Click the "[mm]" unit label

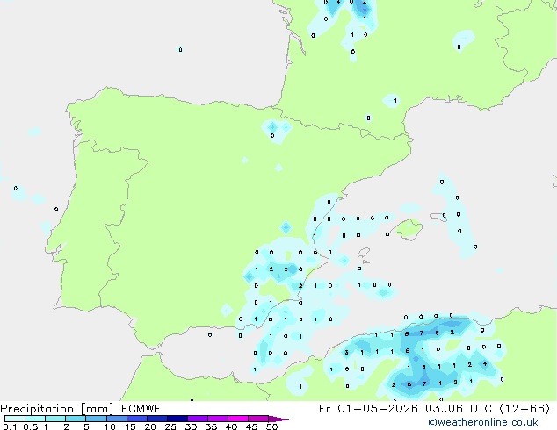coord(97,409)
